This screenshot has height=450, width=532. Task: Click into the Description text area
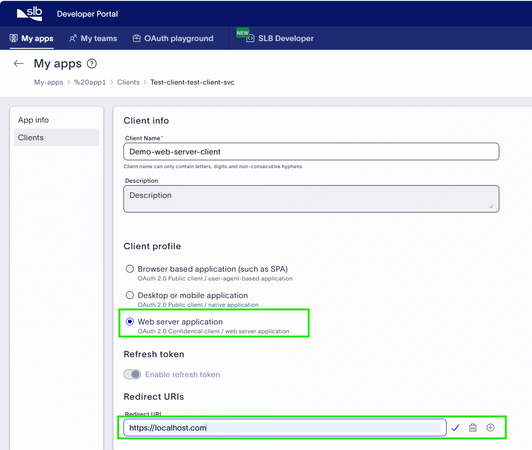click(311, 199)
